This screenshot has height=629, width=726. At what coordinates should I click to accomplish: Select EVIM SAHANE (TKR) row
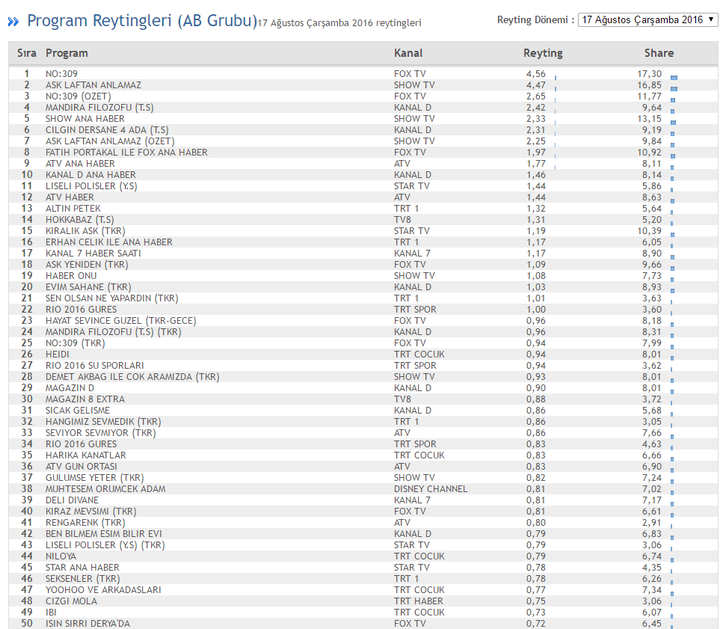pyautogui.click(x=363, y=286)
